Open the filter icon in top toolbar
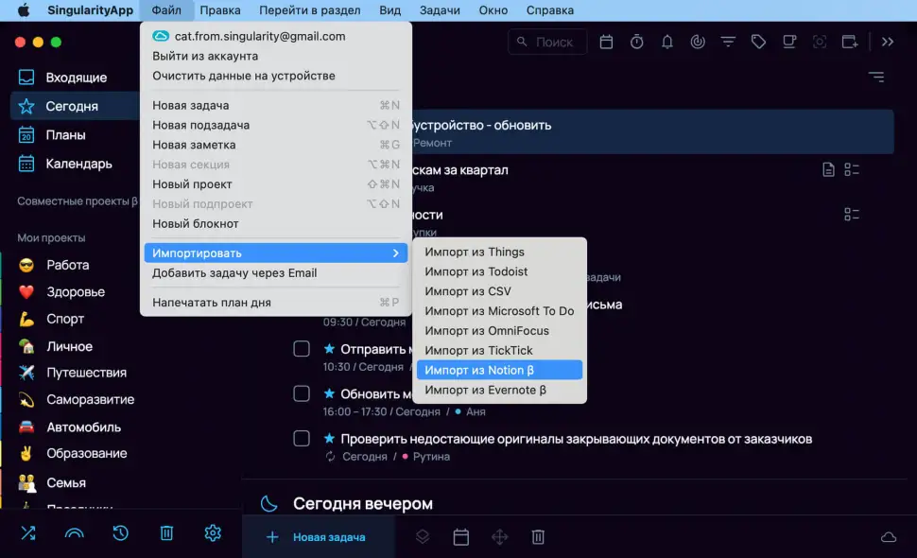917x558 pixels. pos(728,42)
